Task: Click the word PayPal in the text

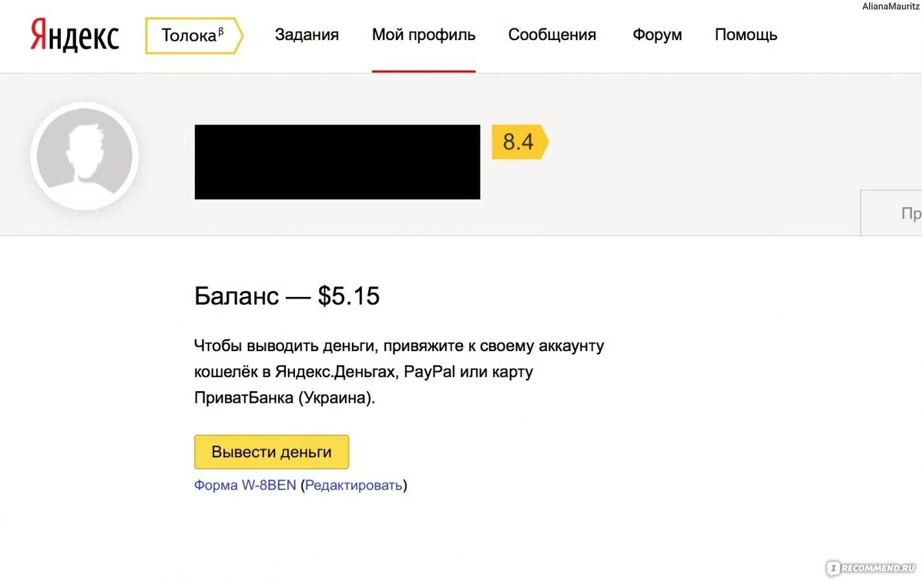Action: (430, 372)
